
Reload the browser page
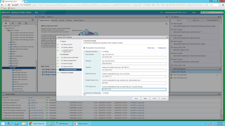[9, 5]
